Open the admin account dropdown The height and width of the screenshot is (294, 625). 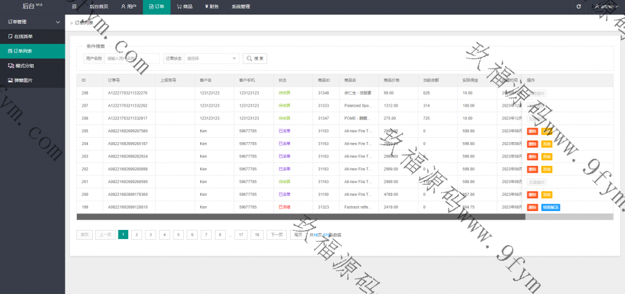[x=606, y=7]
